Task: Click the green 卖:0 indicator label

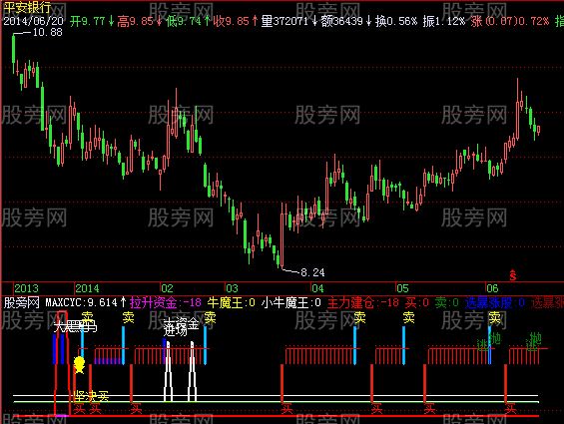Action: 447,302
